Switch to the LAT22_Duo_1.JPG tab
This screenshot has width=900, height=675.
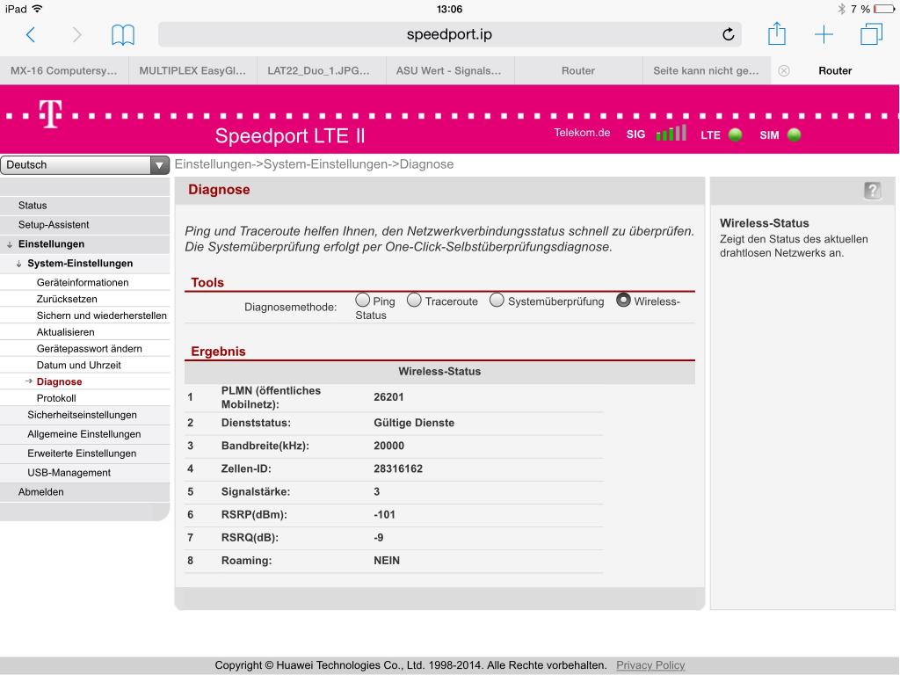(x=322, y=70)
